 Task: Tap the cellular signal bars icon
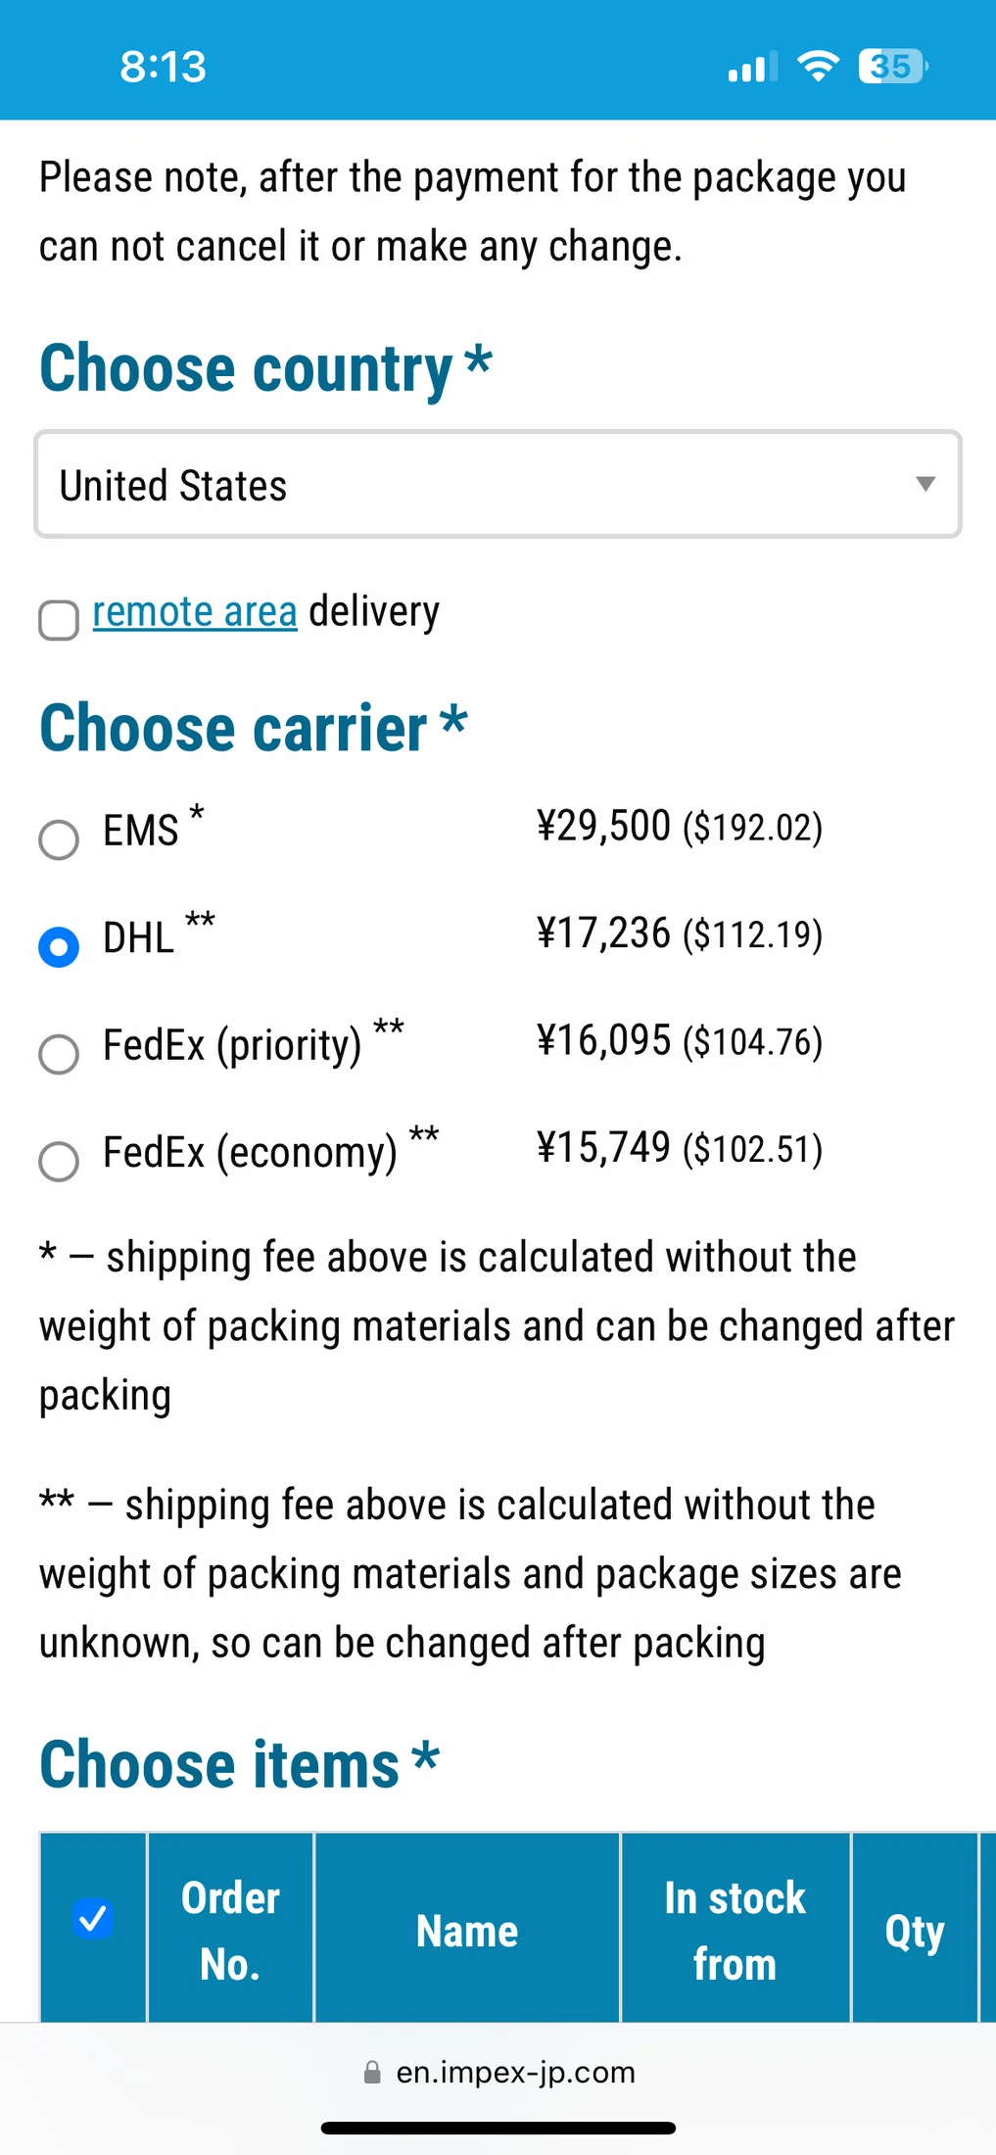point(752,67)
